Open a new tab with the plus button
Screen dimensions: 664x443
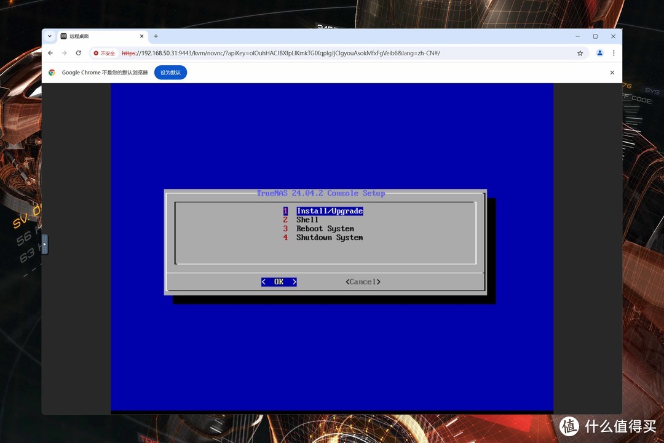coord(156,36)
